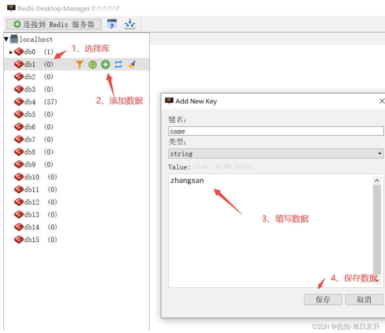
Task: Reload keys with db1 refresh icon
Action: pyautogui.click(x=93, y=64)
